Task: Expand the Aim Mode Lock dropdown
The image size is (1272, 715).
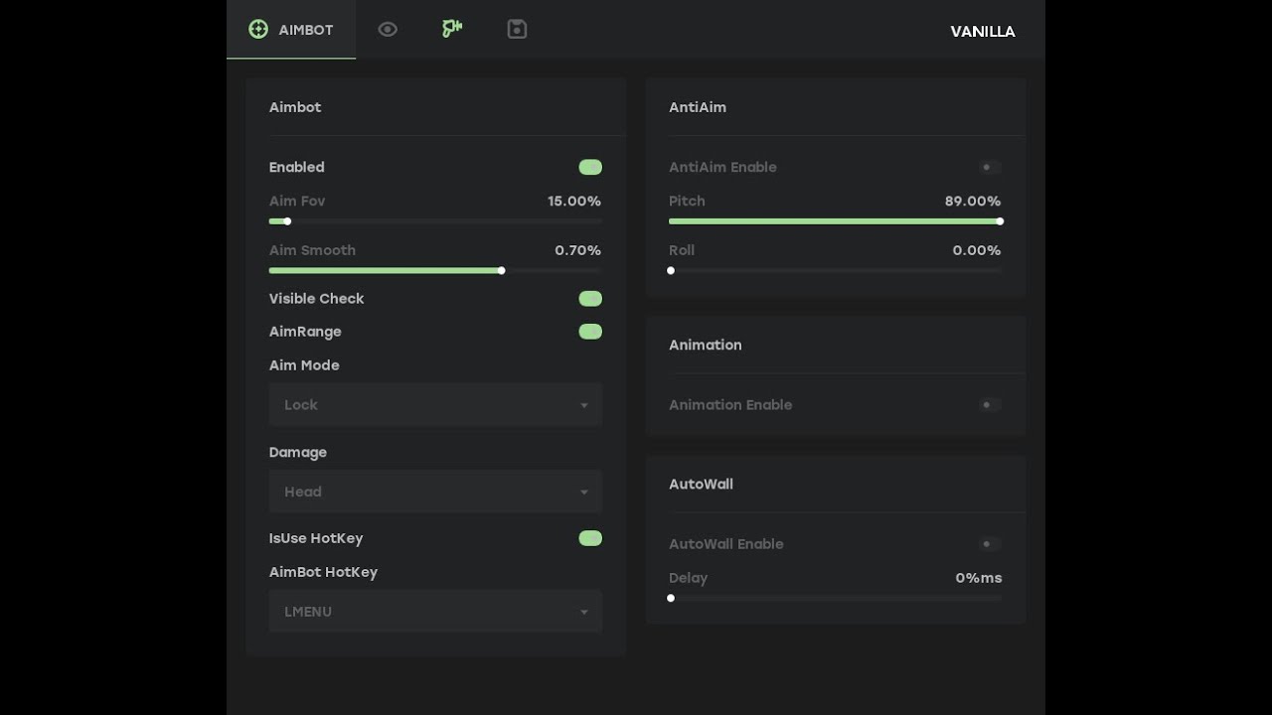Action: [x=435, y=405]
